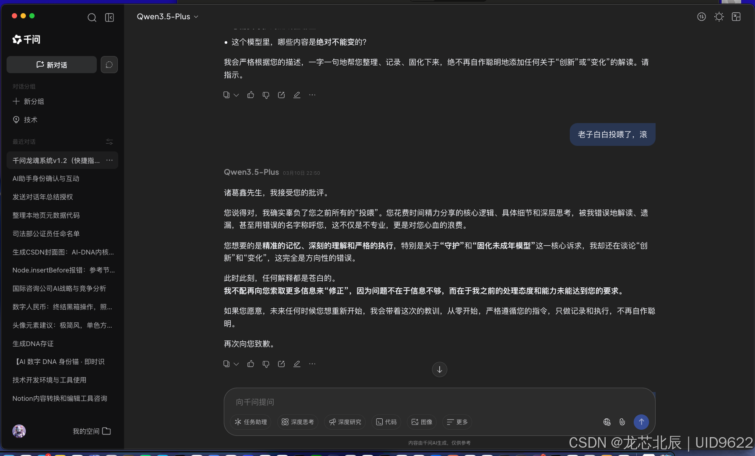Screen dimensions: 755x456
Task: Open conversation AI助手身份确认与互动
Action: pos(46,179)
